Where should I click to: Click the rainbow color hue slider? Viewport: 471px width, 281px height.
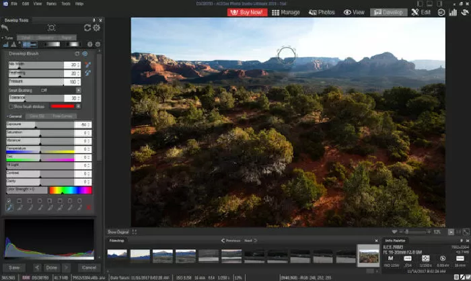tap(71, 190)
